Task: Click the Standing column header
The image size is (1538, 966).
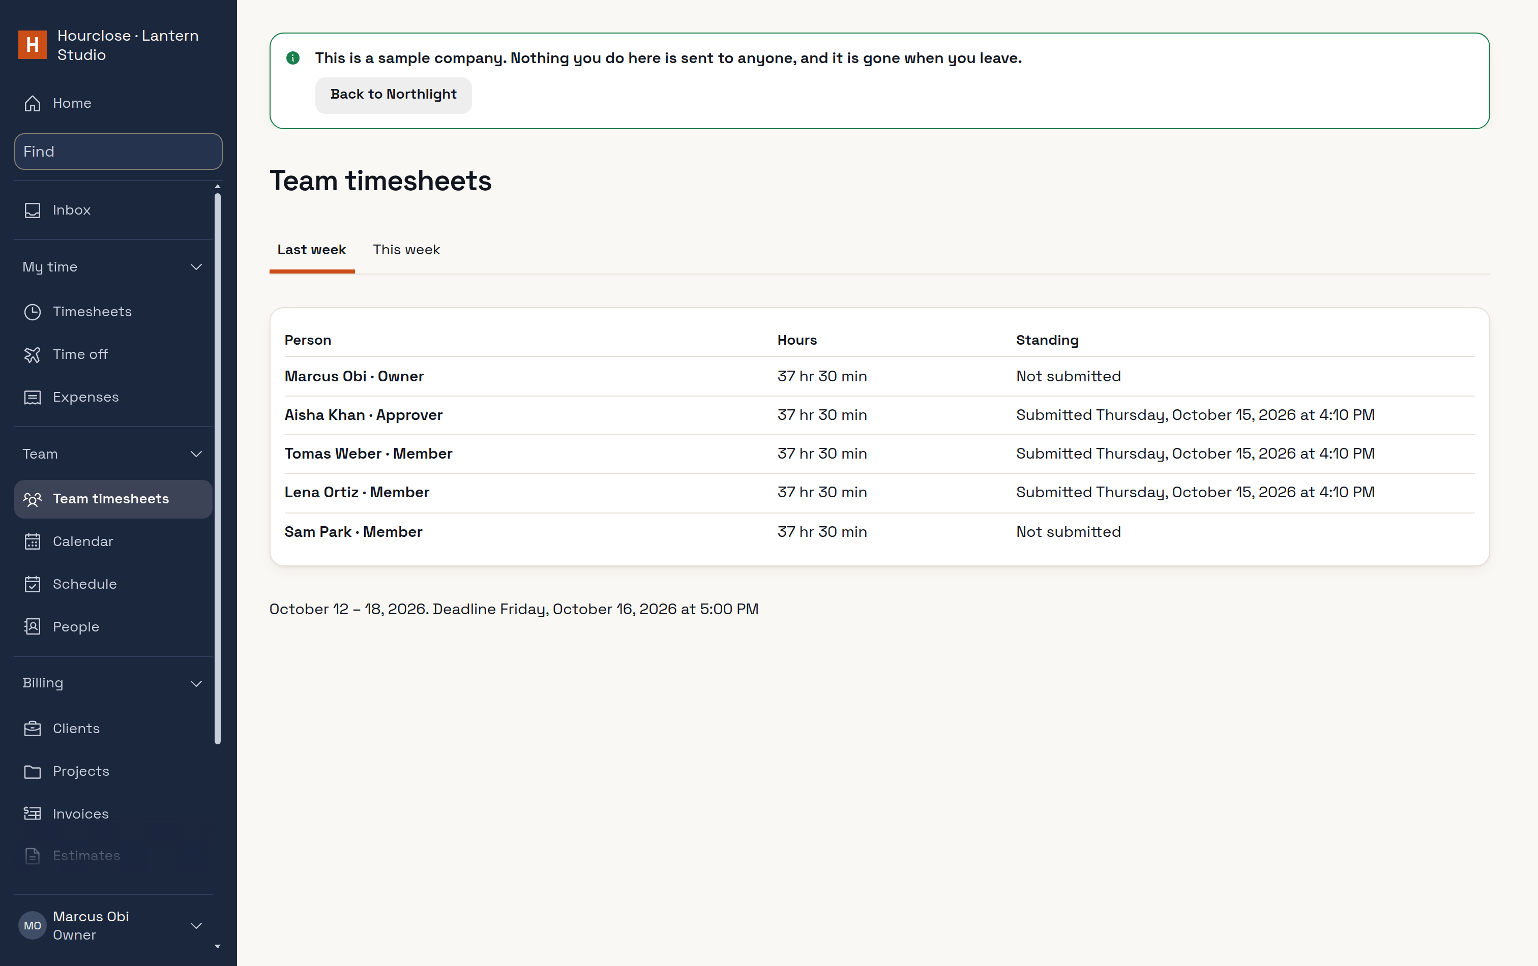Action: pyautogui.click(x=1048, y=341)
